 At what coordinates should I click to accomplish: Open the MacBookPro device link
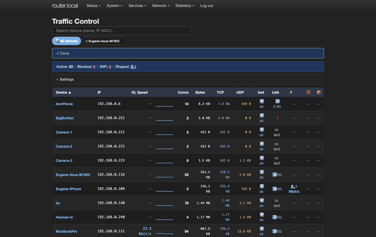[x=66, y=231]
